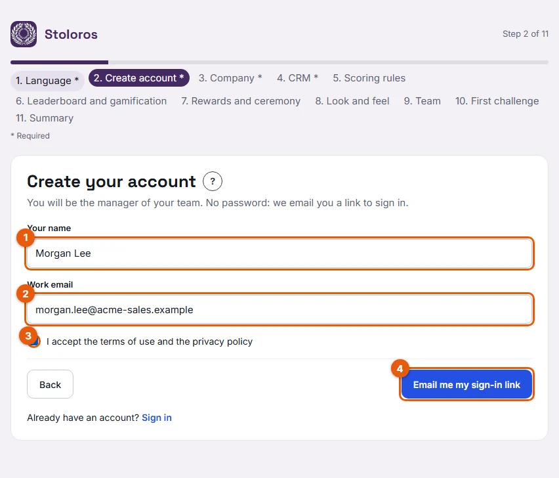
Task: Follow the Sign in link
Action: pyautogui.click(x=157, y=418)
